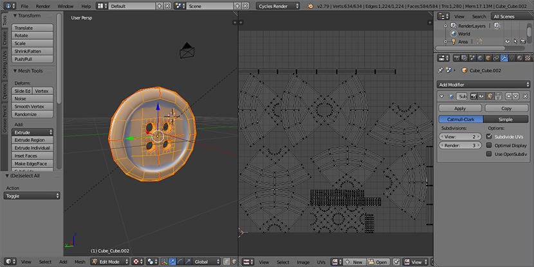Show 3D manipulator axes icon in header
The image size is (534, 267).
point(164,262)
